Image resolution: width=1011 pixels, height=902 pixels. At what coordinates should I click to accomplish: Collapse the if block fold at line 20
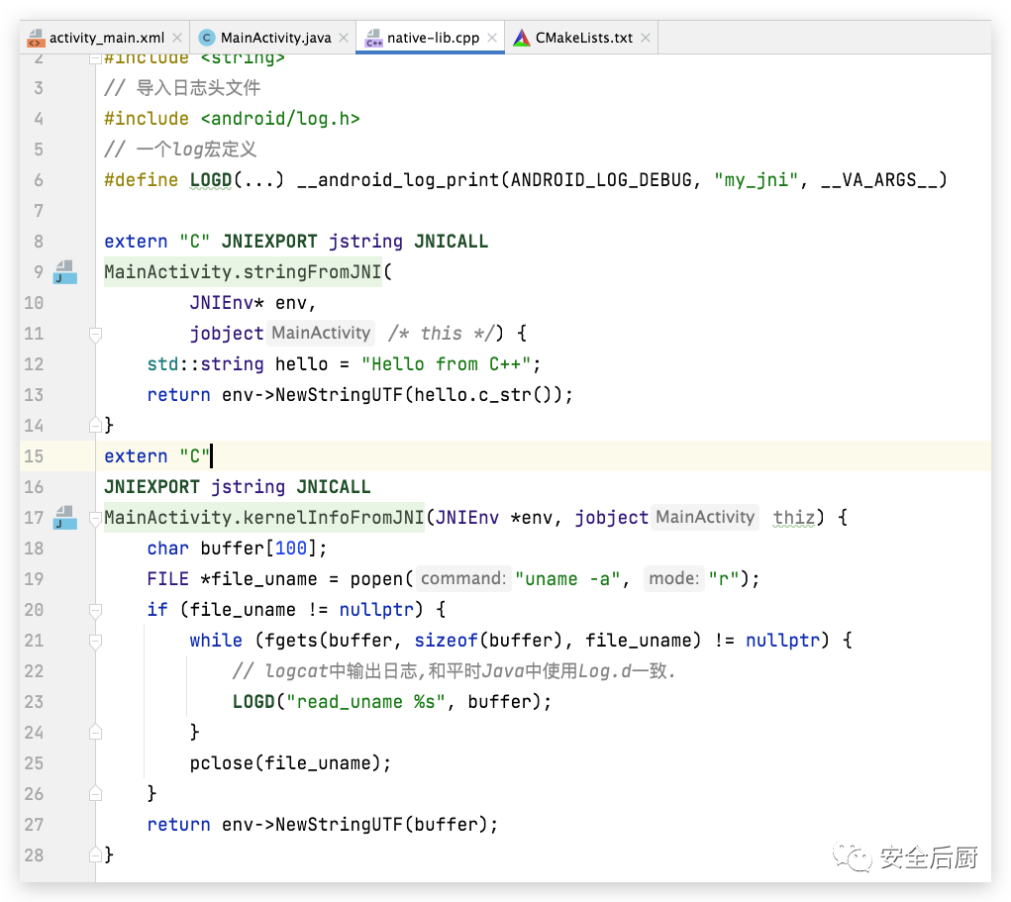pyautogui.click(x=95, y=610)
